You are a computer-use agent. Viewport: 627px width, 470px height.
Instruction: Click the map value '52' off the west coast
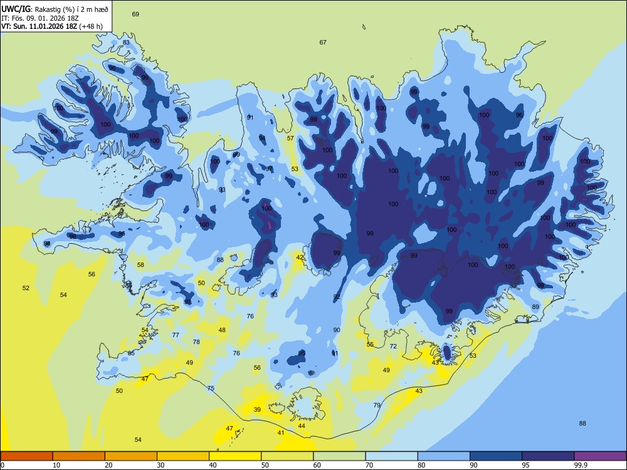(26, 288)
